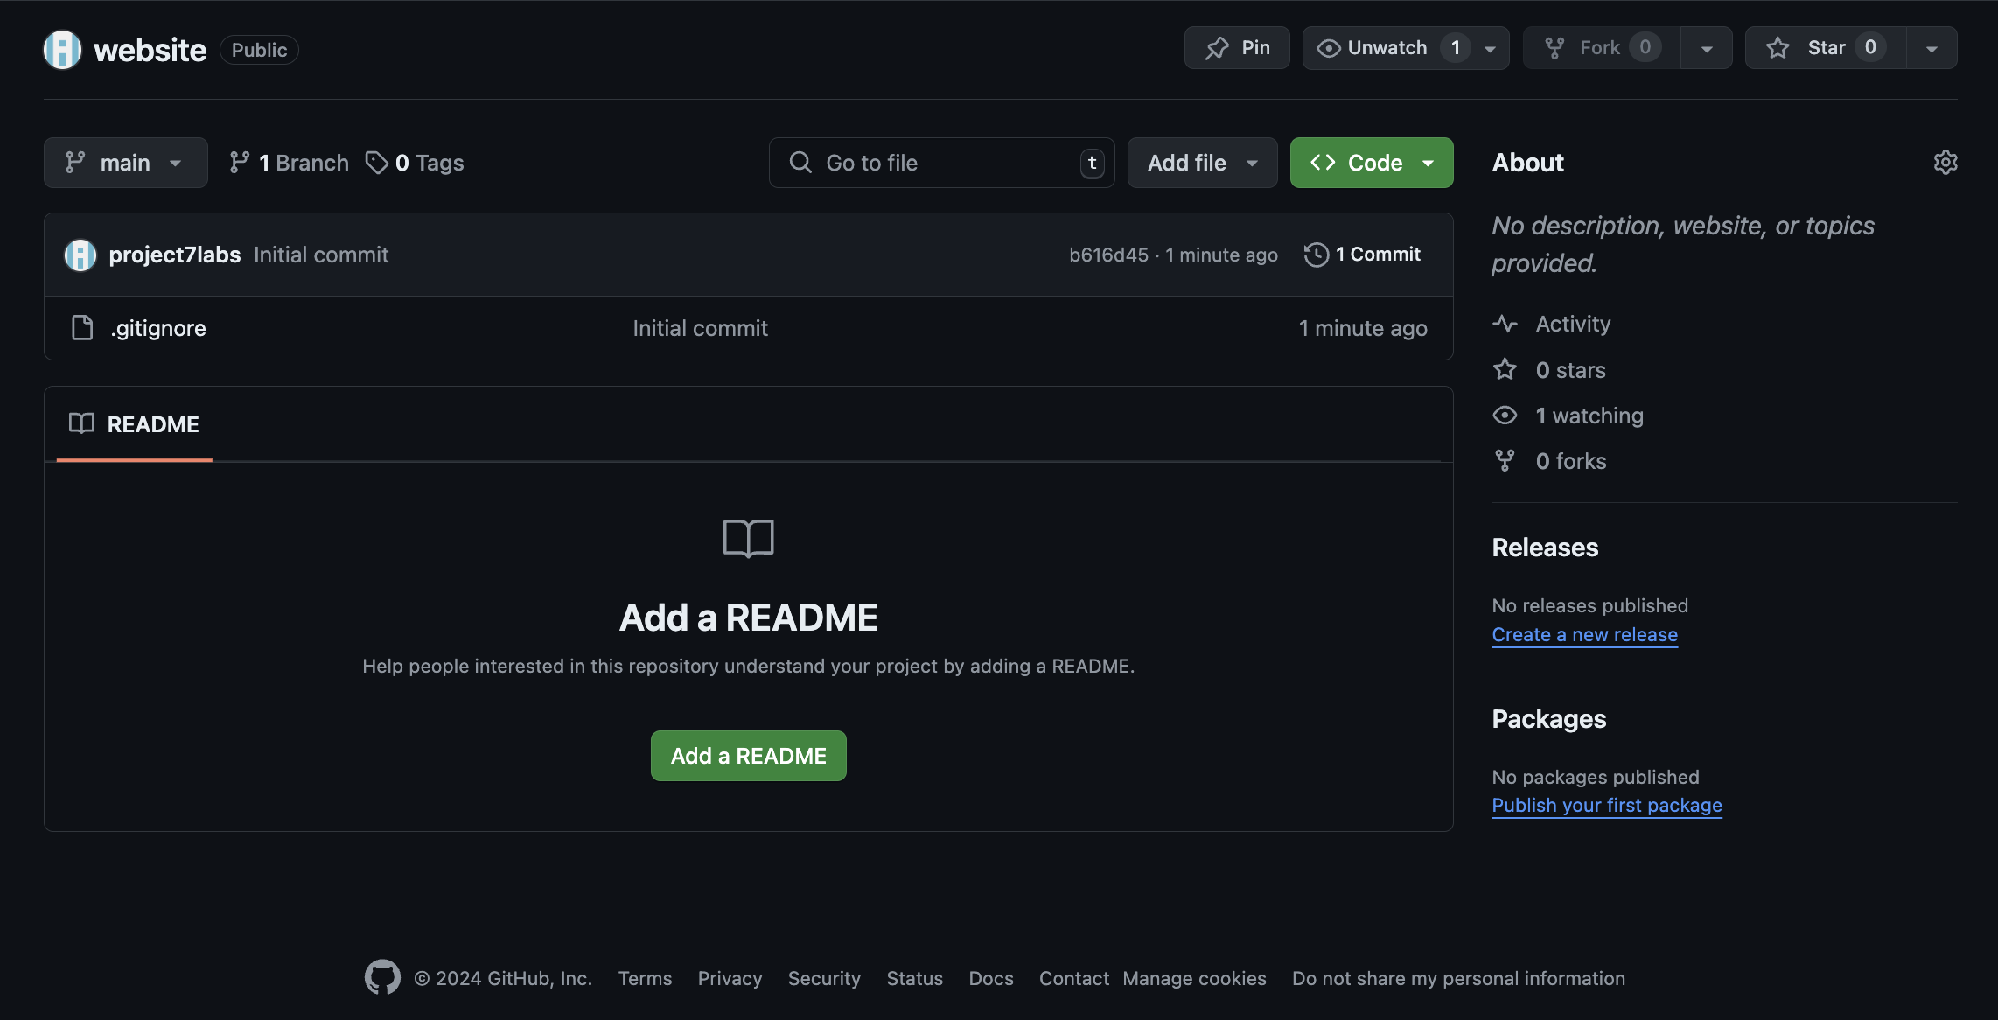Screen dimensions: 1998x1020
Task: Click the star icon beside 0 stars
Action: 1505,369
